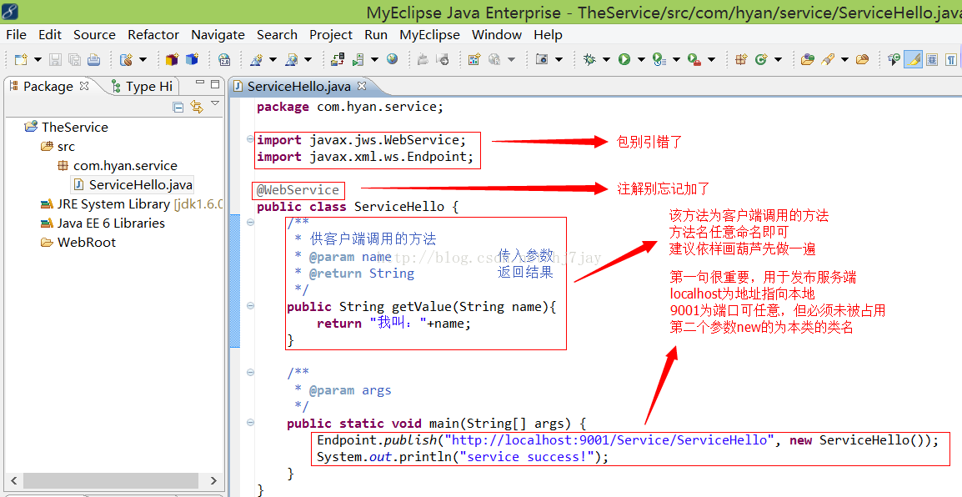Open the External Tools dropdown arrow
The width and height of the screenshot is (962, 497).
712,59
